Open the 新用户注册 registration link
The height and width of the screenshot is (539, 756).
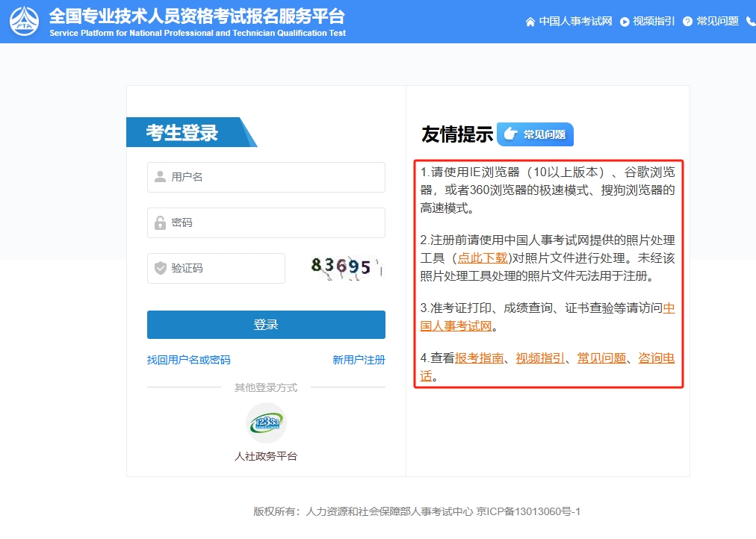coord(358,360)
